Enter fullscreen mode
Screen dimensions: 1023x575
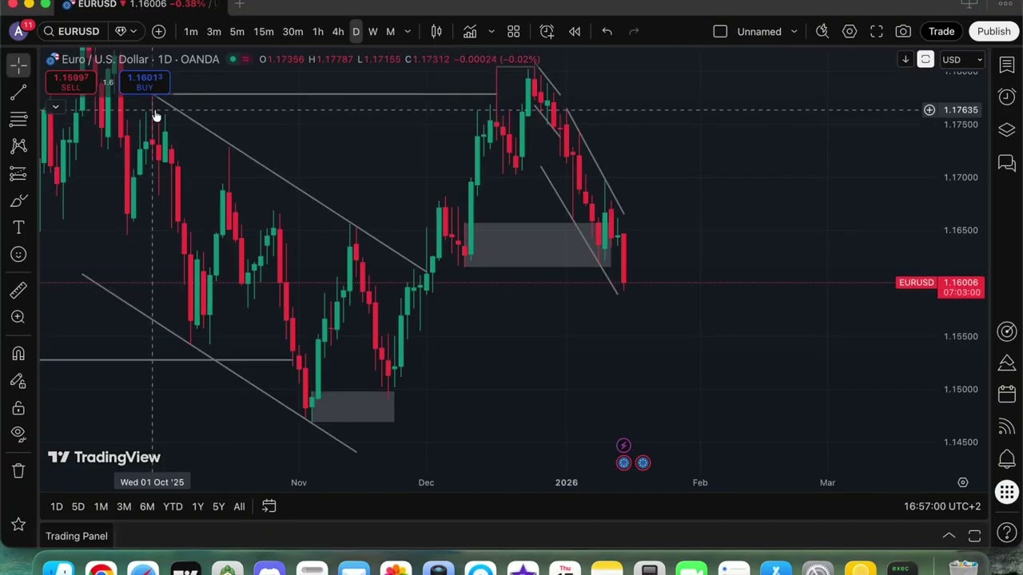pyautogui.click(x=877, y=31)
